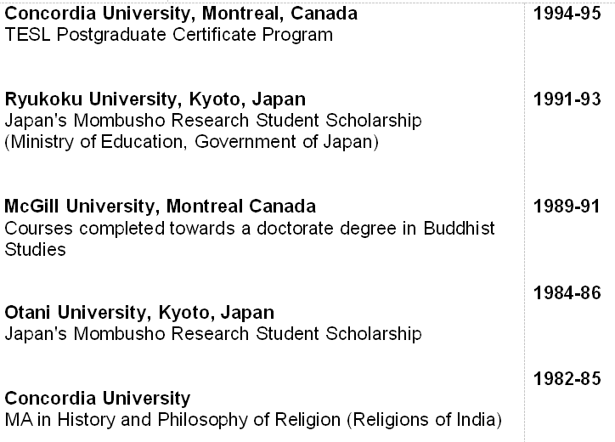Click the Mombusho Scholarship line under Otani University

212,334
